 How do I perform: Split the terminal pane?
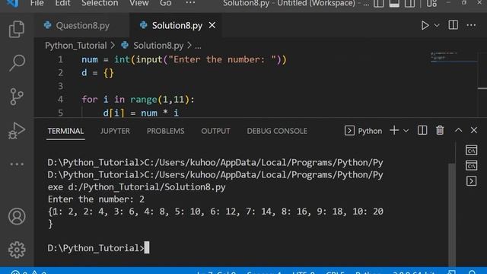[x=422, y=130]
